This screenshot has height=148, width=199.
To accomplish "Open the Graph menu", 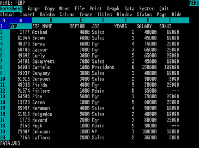I will [x=113, y=9].
